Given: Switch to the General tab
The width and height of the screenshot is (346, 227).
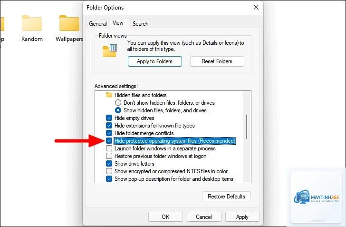Looking at the screenshot, I should point(98,24).
